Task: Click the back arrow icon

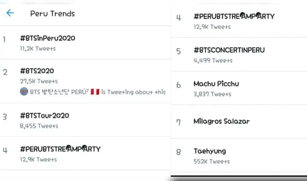Action: [x=10, y=13]
